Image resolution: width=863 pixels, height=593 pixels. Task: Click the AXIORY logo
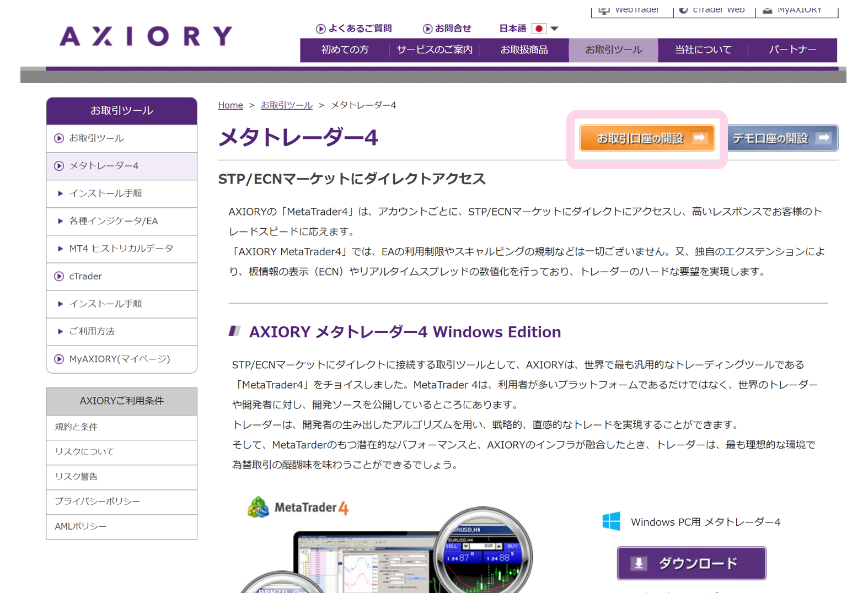pyautogui.click(x=146, y=36)
